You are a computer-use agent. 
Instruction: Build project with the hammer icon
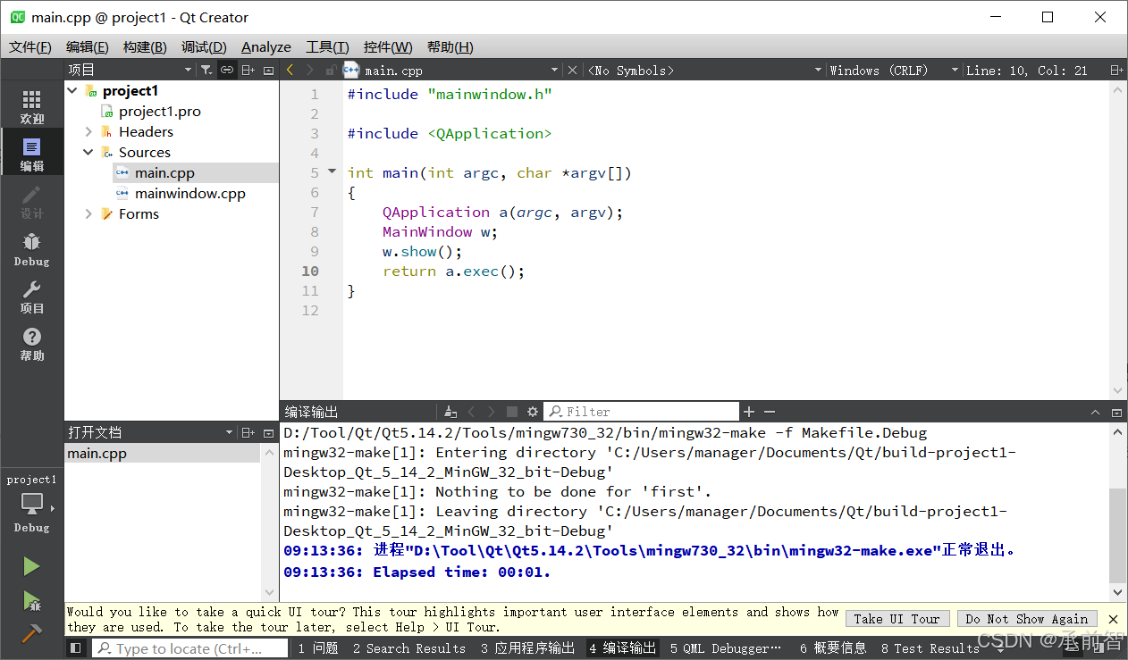click(x=31, y=632)
